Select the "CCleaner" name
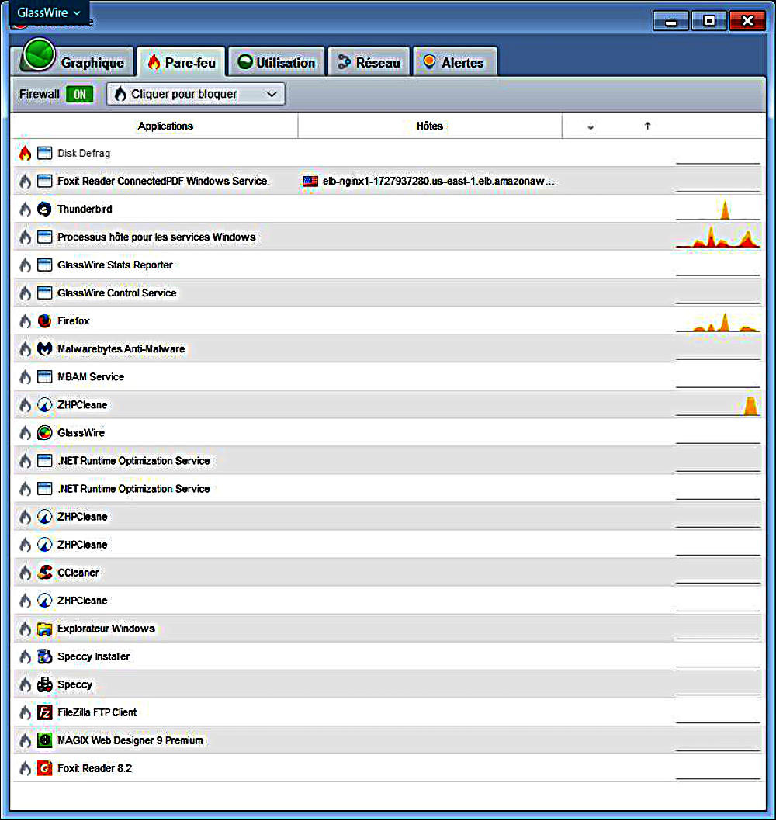This screenshot has width=776, height=821. 78,573
